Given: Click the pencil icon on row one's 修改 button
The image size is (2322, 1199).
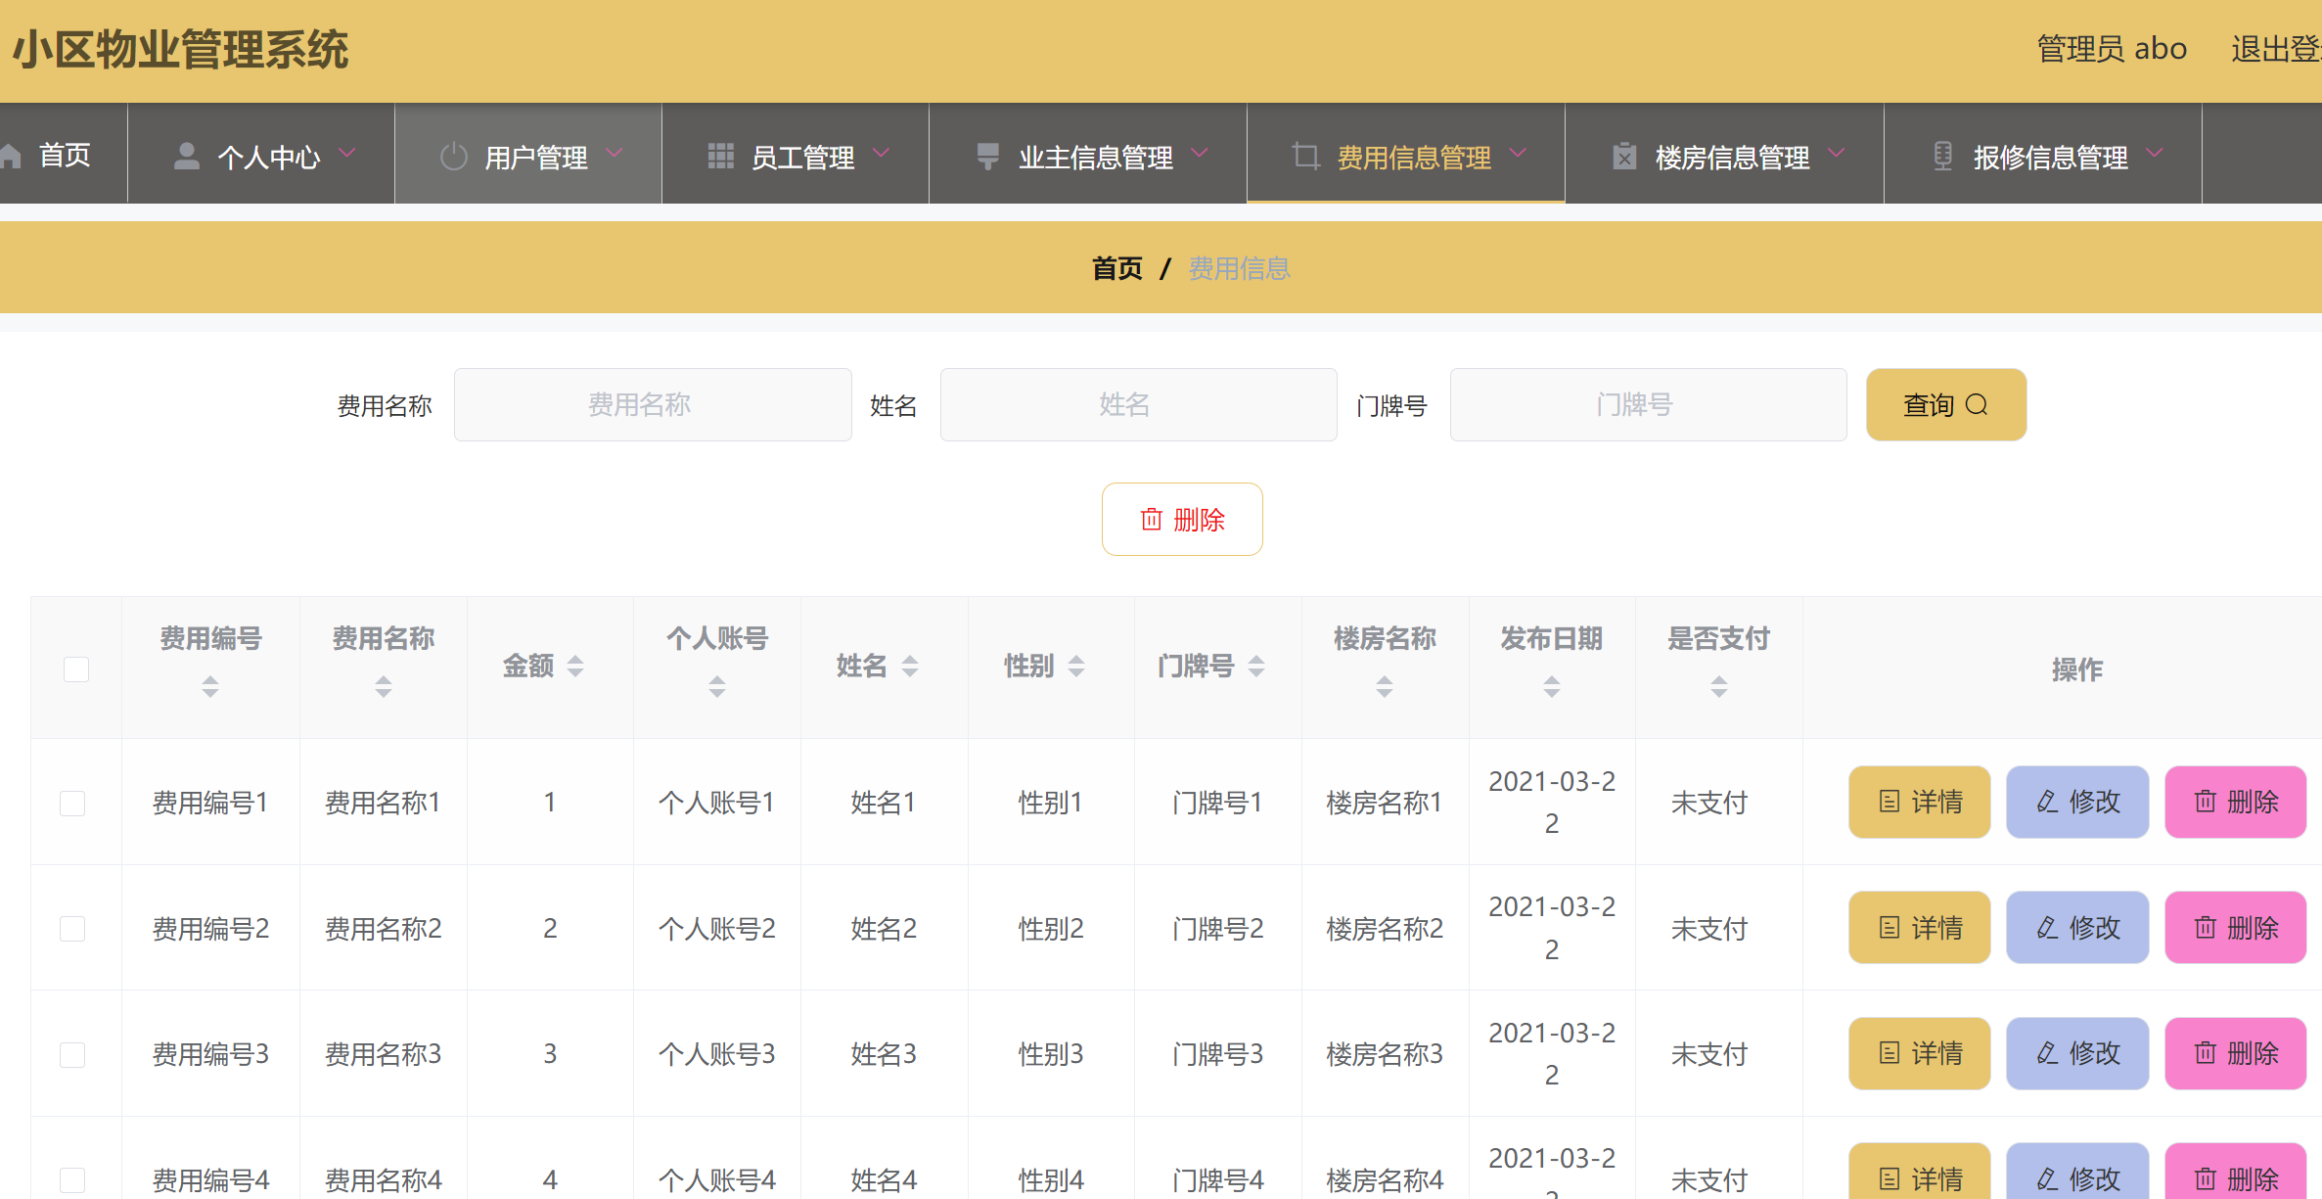Looking at the screenshot, I should point(2045,802).
